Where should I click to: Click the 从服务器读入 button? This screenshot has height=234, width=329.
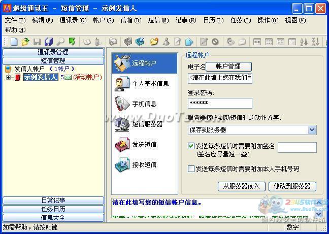click(242, 186)
